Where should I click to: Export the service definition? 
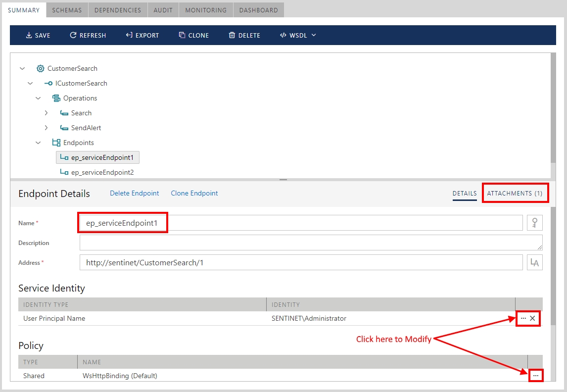tap(142, 35)
